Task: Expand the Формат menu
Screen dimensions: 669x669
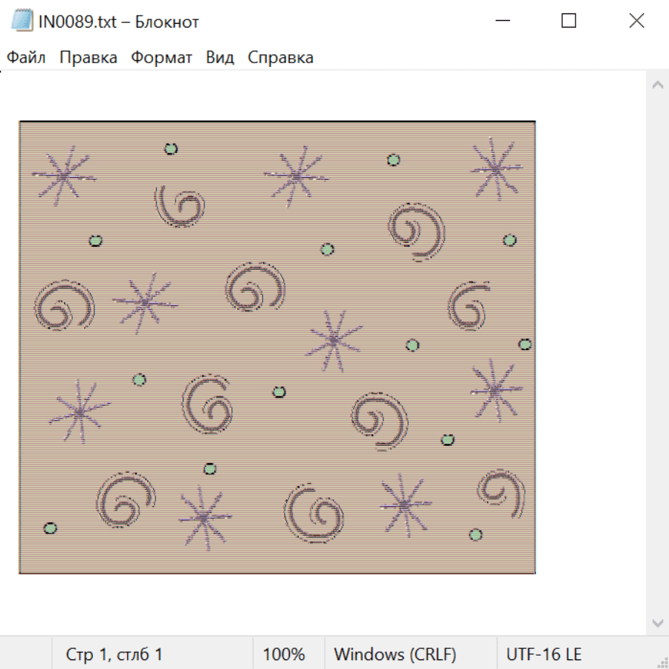Action: [161, 57]
